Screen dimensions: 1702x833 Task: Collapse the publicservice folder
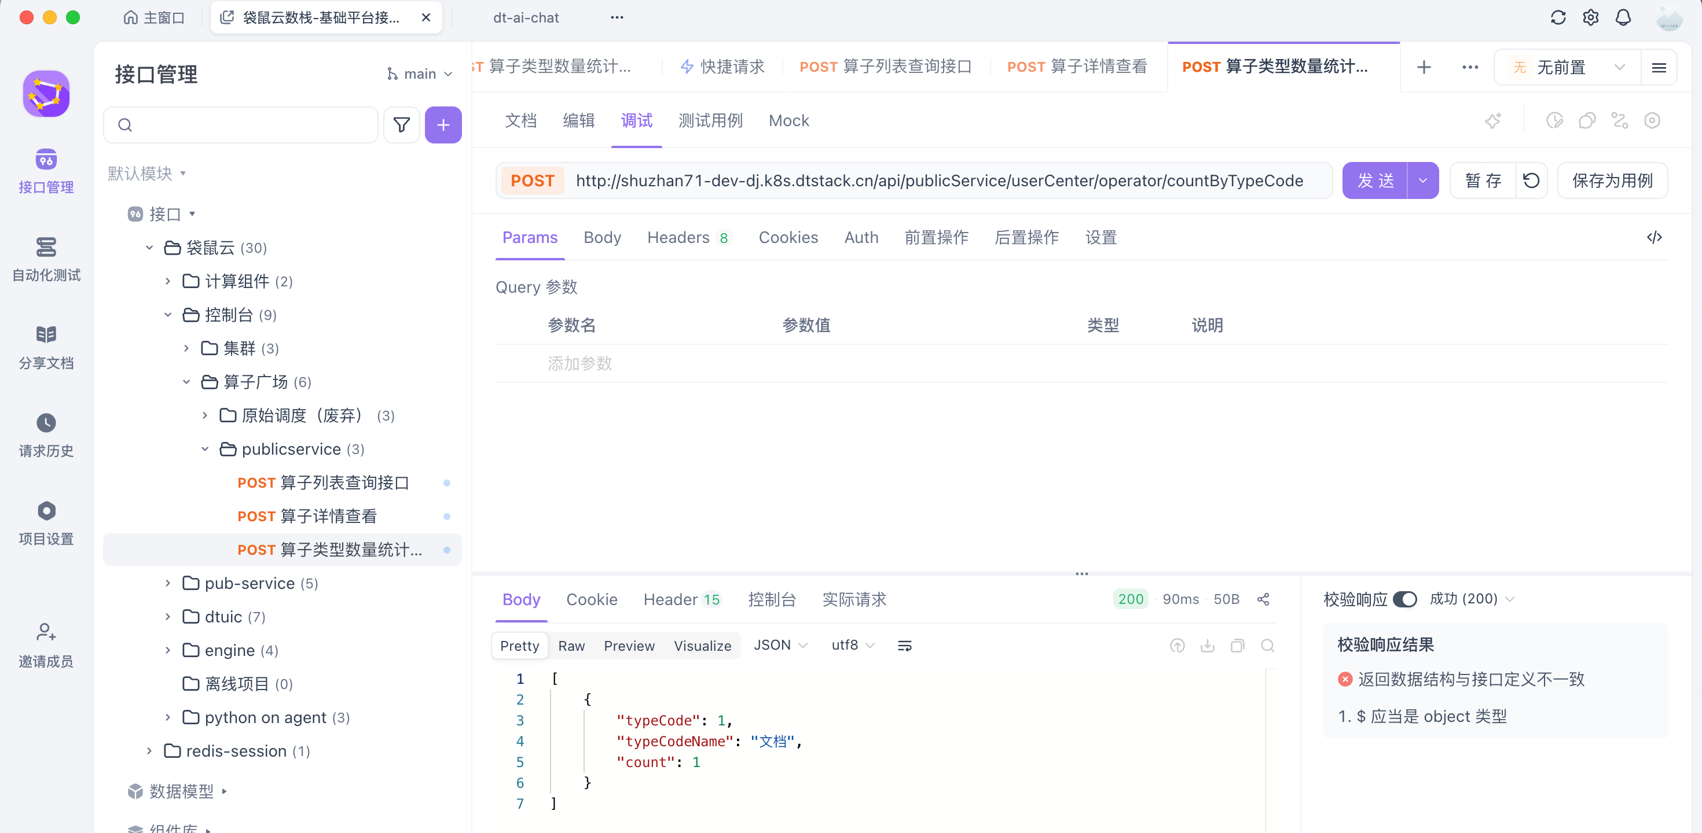(205, 449)
